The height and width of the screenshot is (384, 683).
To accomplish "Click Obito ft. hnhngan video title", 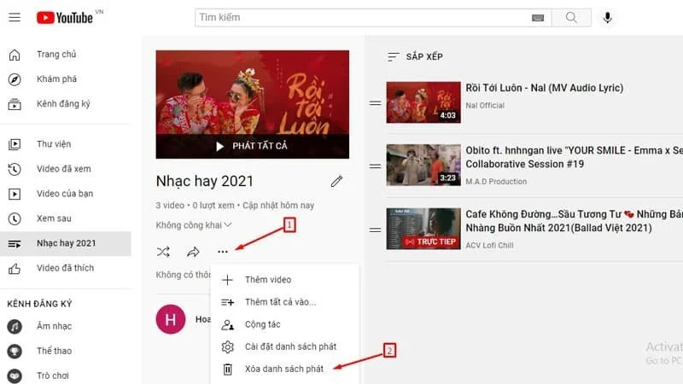I will coord(574,157).
